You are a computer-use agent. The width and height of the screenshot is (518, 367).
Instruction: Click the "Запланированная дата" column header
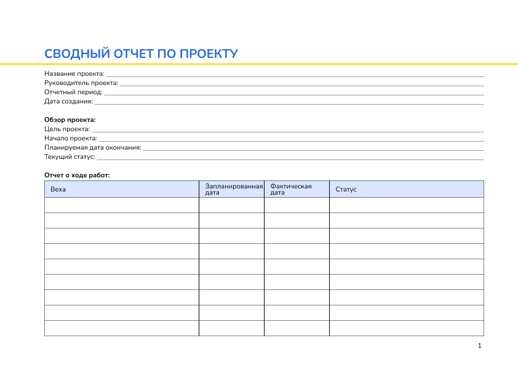231,189
